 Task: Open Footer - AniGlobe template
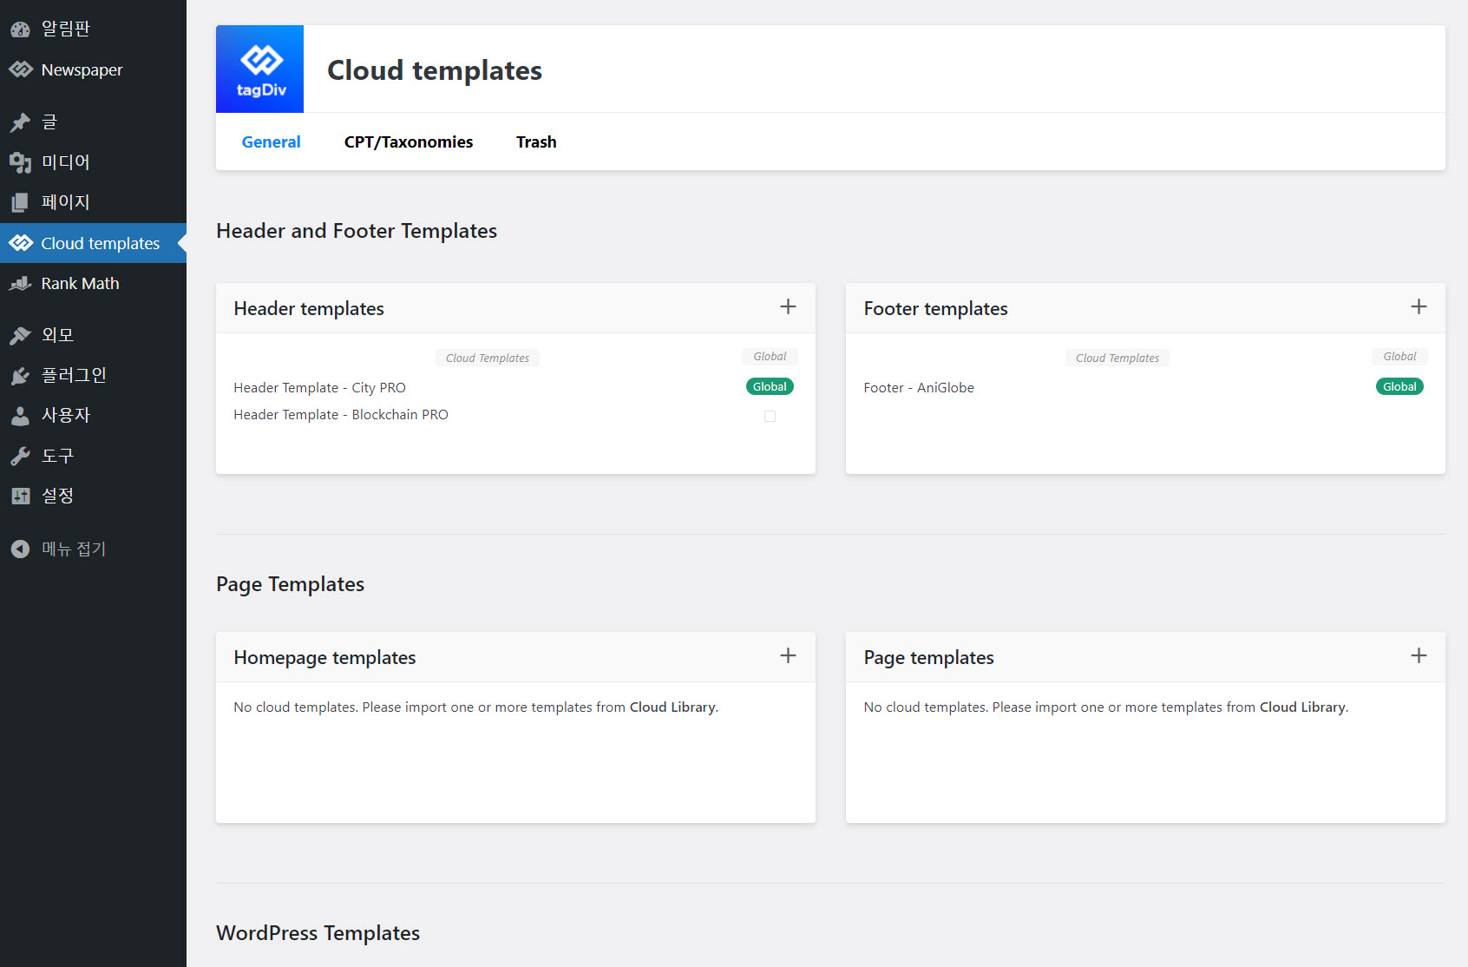pyautogui.click(x=919, y=387)
